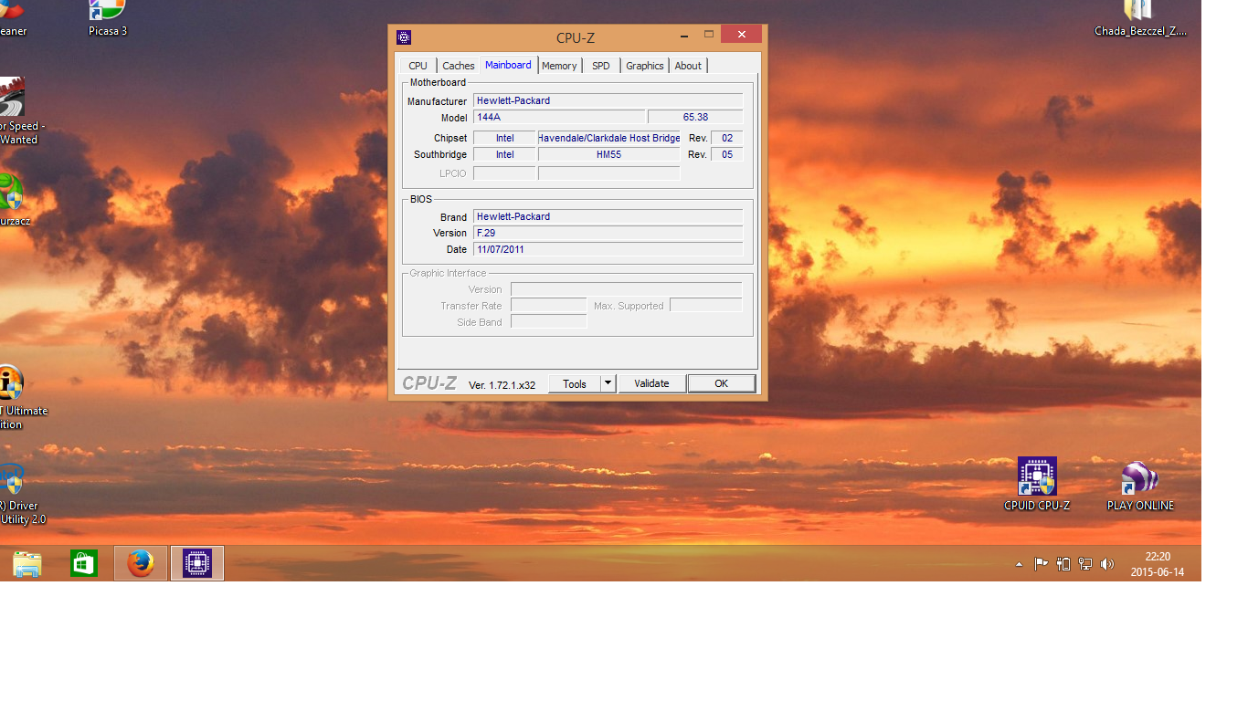Screen dimensions: 1248x701
Task: Expand the Tools dropdown arrow
Action: point(608,384)
